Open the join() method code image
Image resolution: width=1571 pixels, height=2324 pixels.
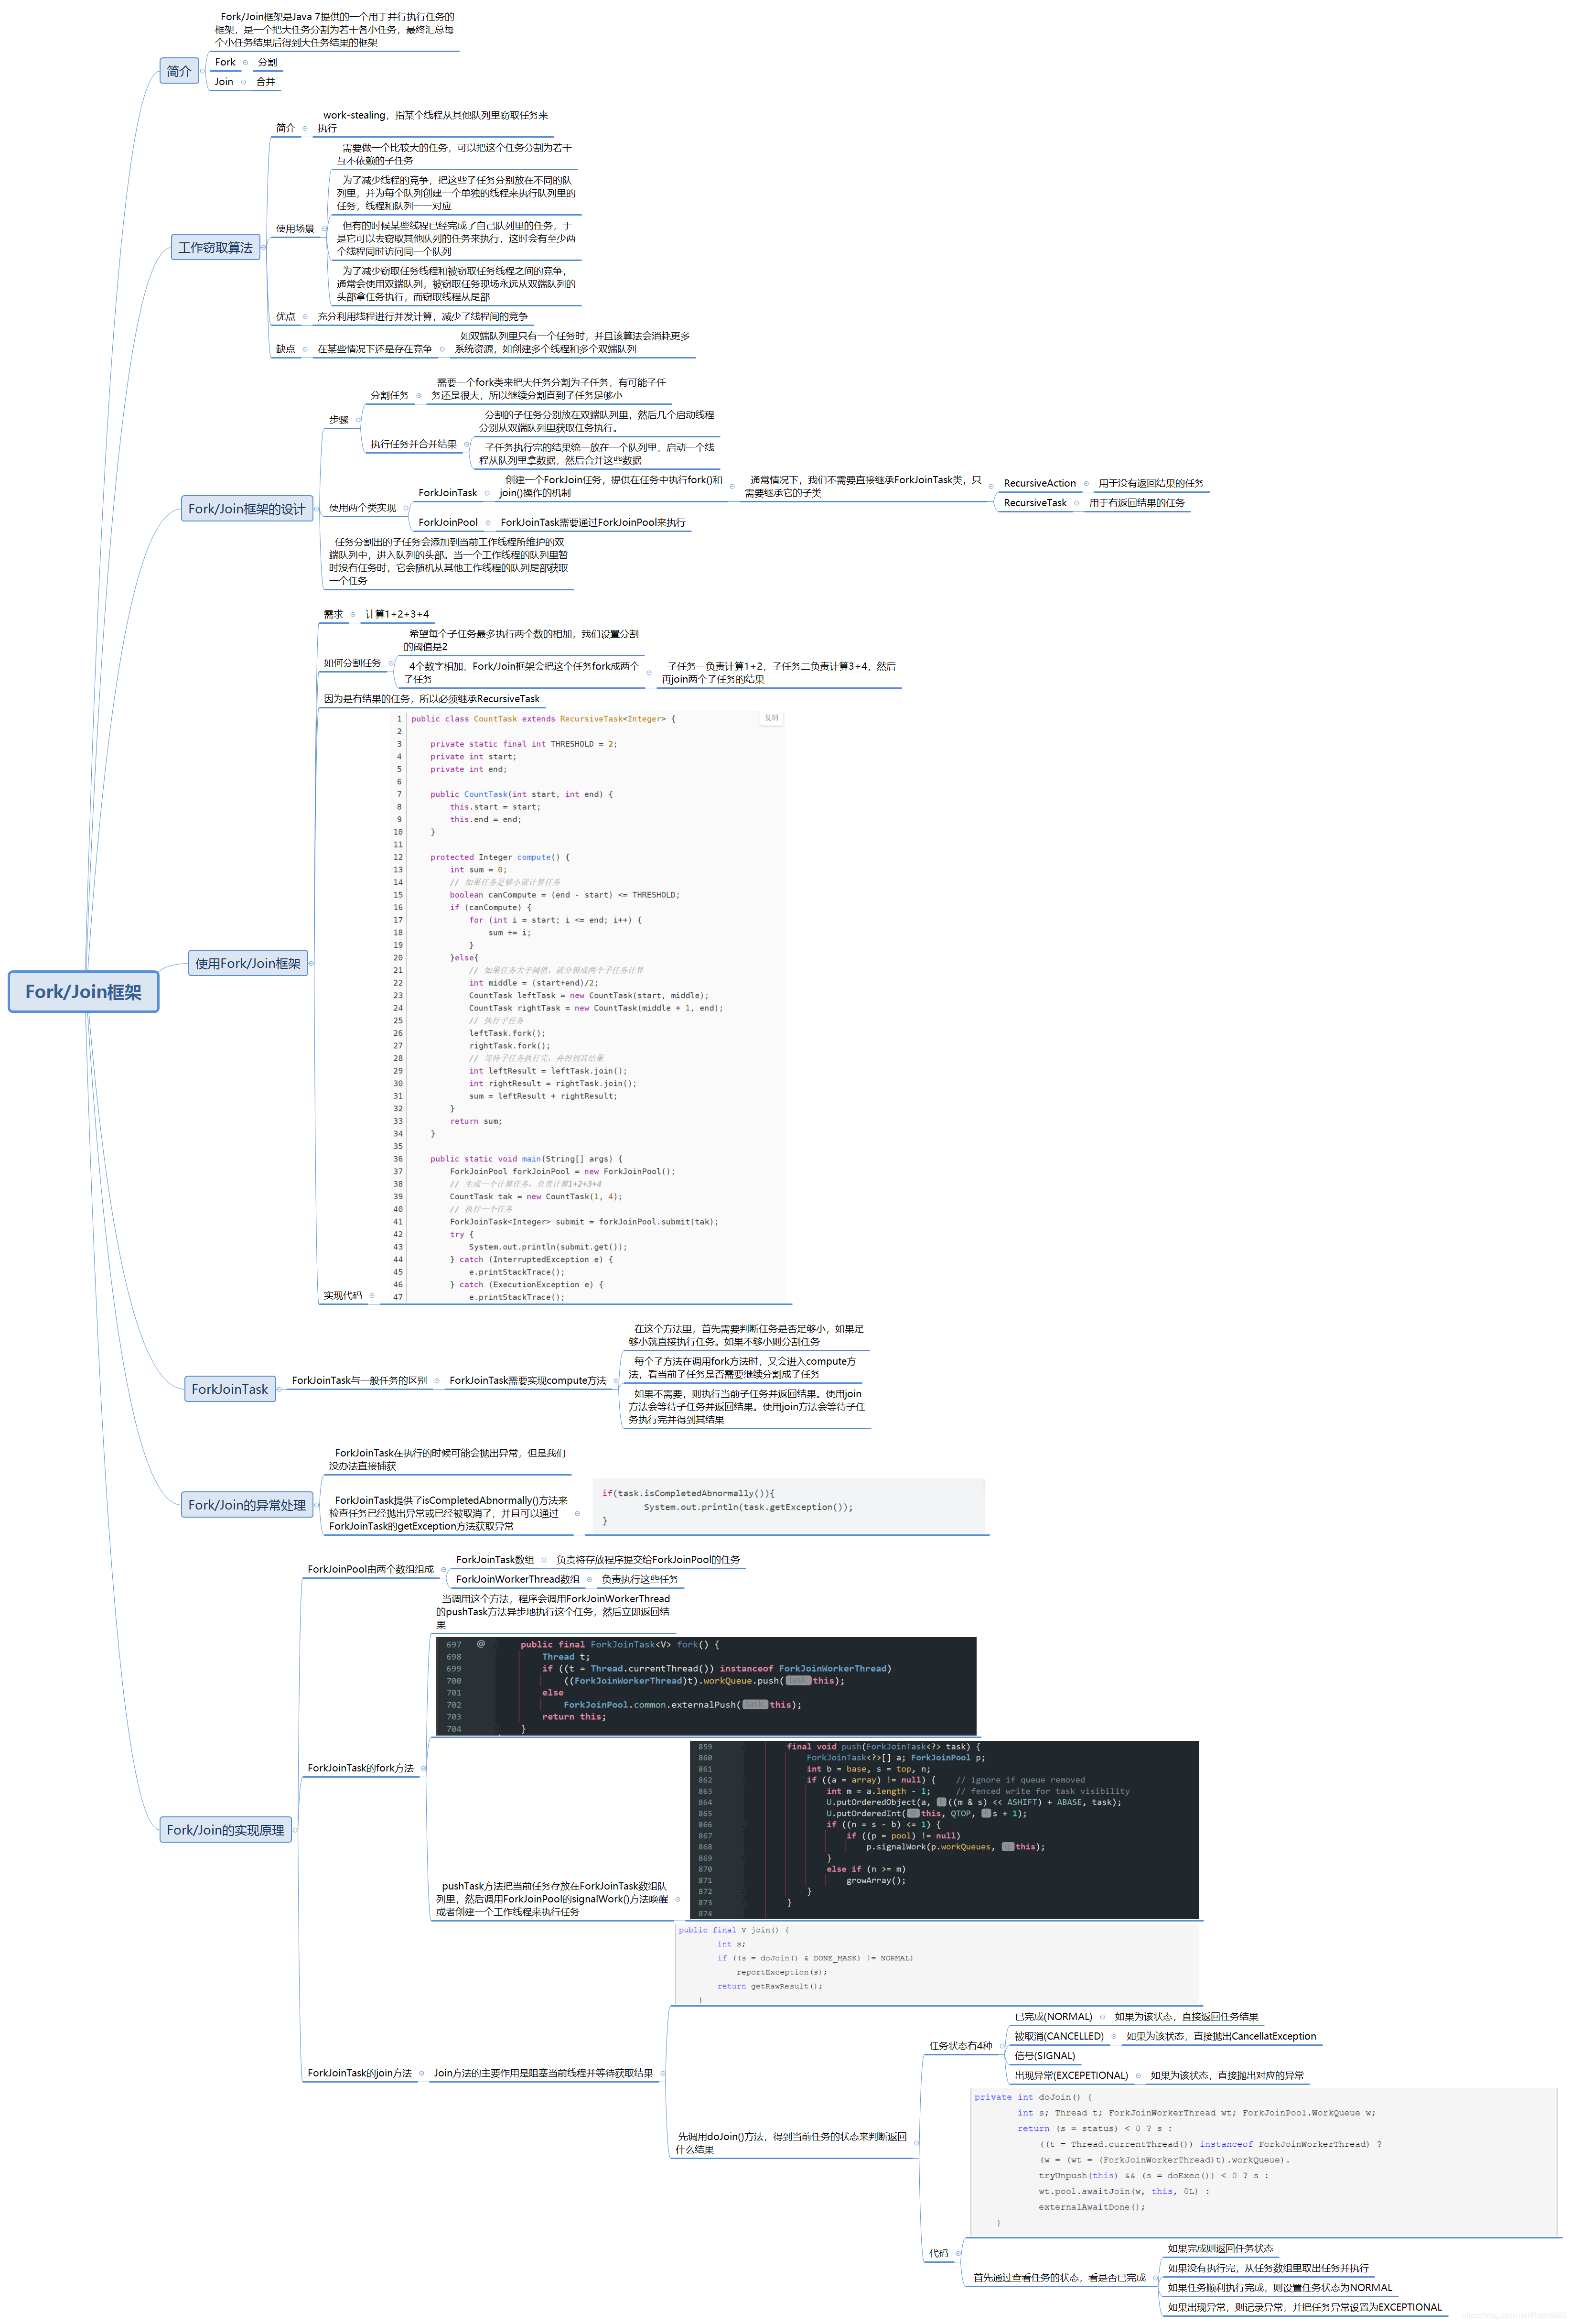coord(936,1964)
